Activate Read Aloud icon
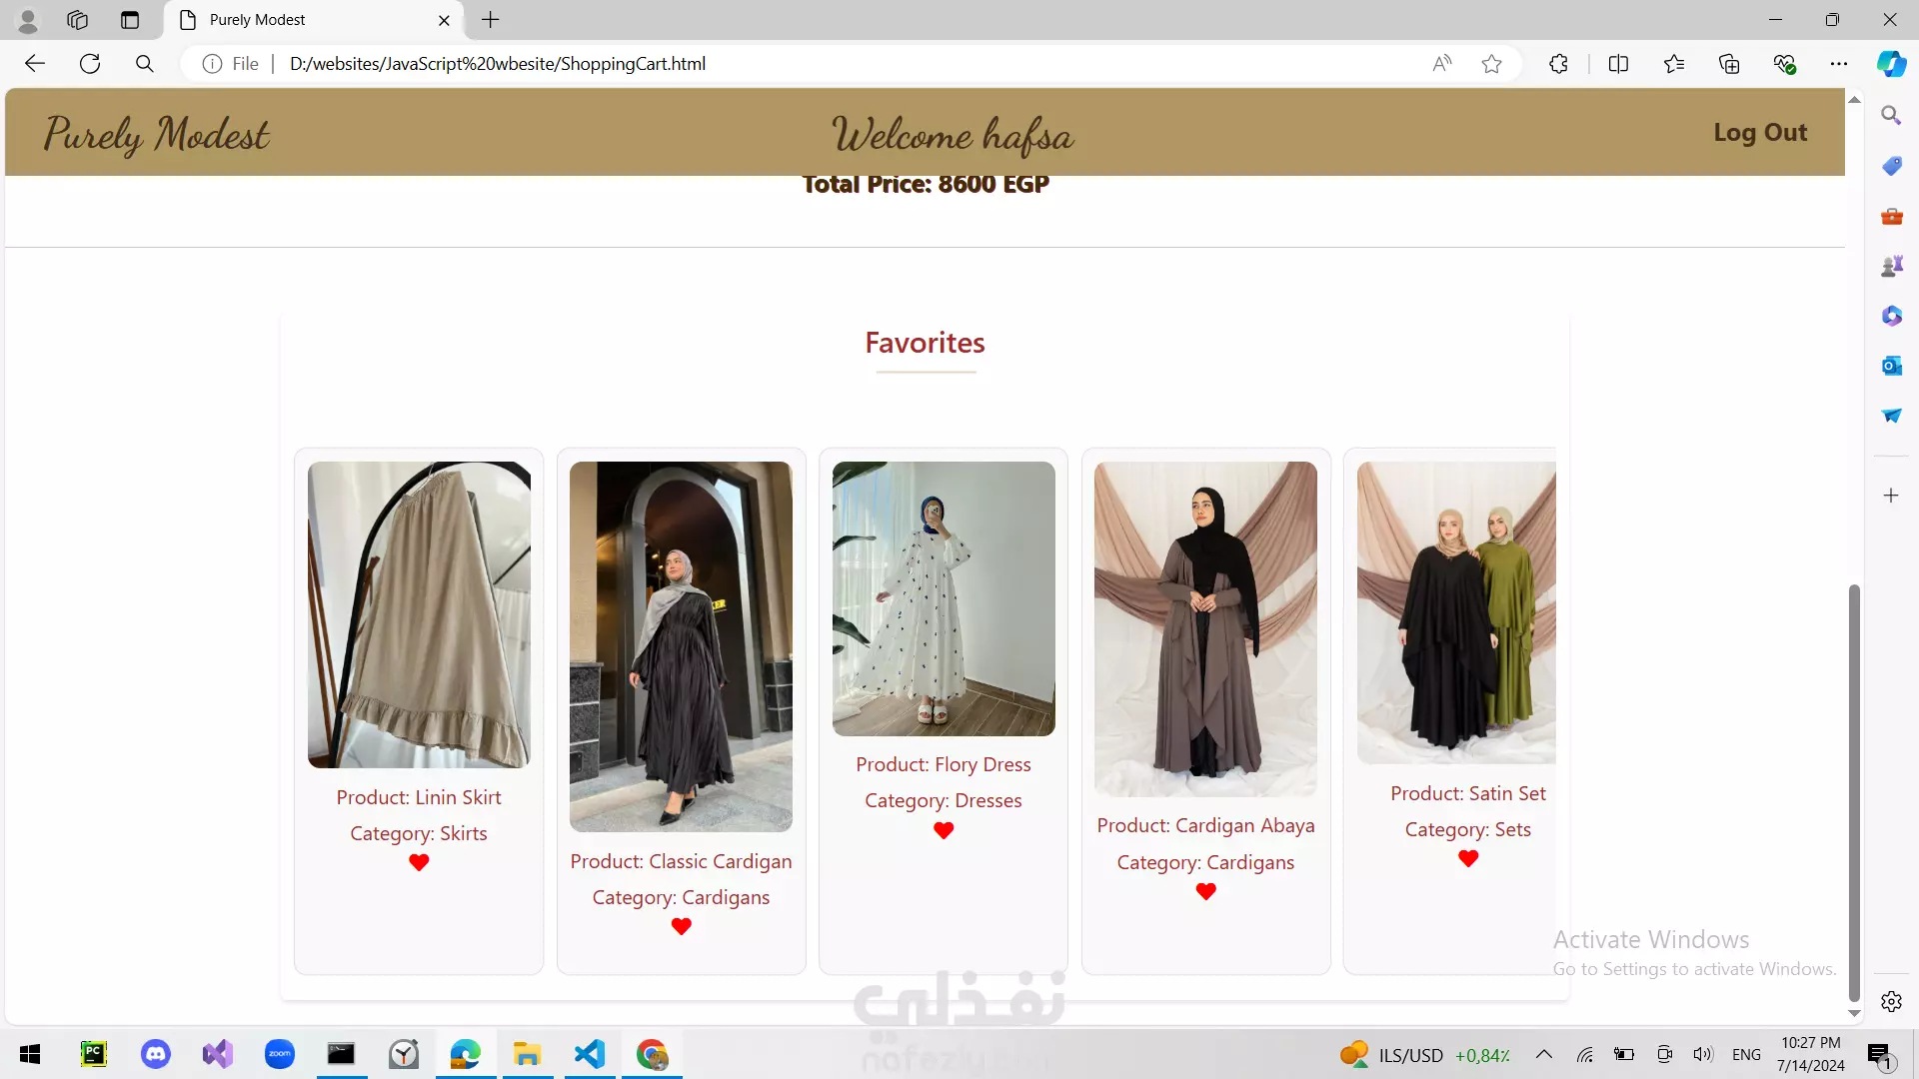This screenshot has height=1079, width=1919. click(x=1441, y=64)
